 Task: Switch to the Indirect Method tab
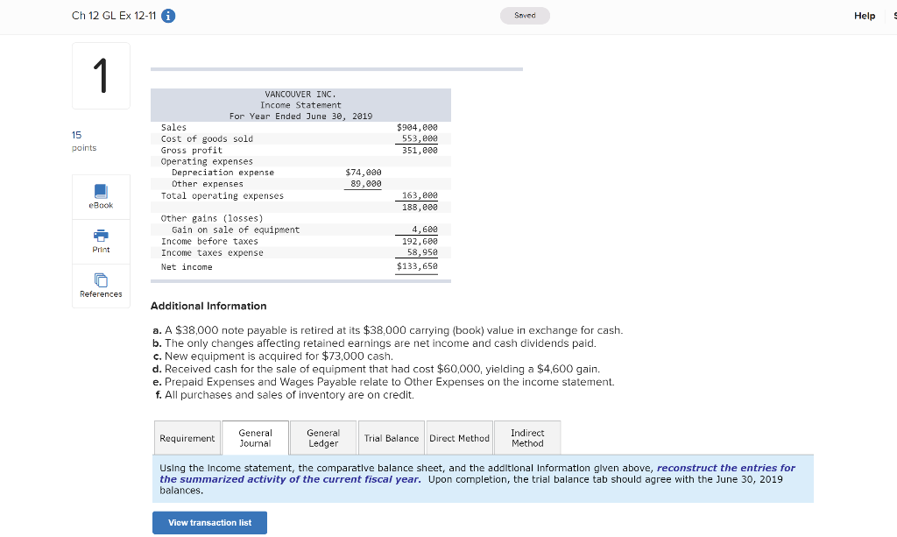526,437
